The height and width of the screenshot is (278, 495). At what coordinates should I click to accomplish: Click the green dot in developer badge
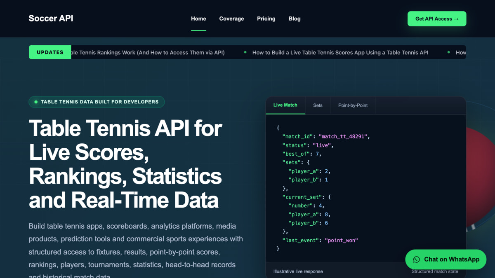pyautogui.click(x=36, y=102)
